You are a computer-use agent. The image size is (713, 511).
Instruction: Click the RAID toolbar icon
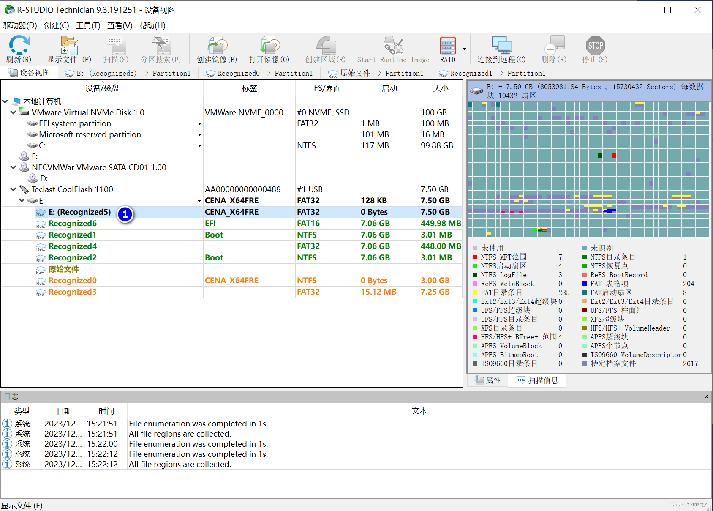click(x=448, y=45)
